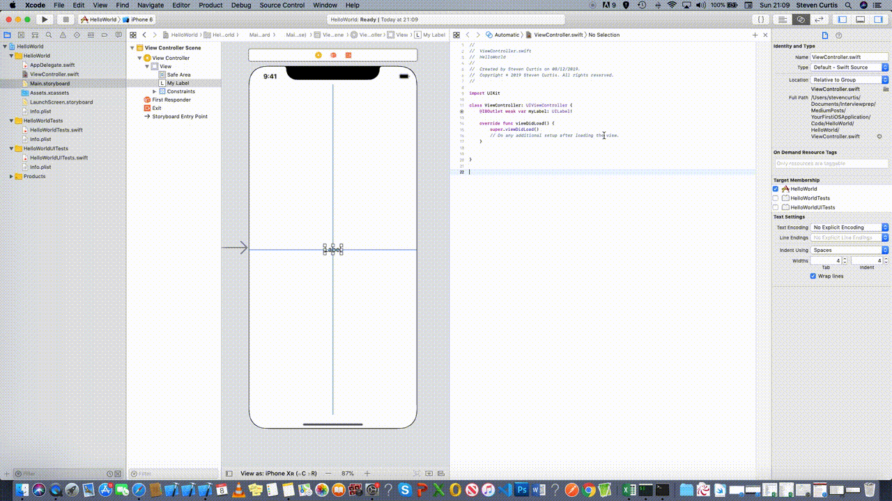Reveal ViewController.swift path in Finder
This screenshot has width=892, height=501.
879,136
